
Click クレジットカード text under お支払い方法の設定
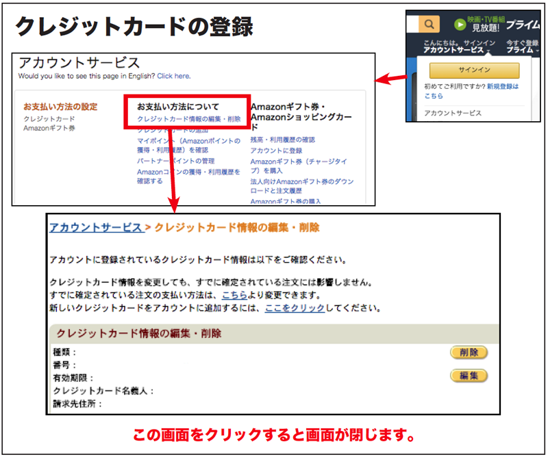tap(49, 119)
